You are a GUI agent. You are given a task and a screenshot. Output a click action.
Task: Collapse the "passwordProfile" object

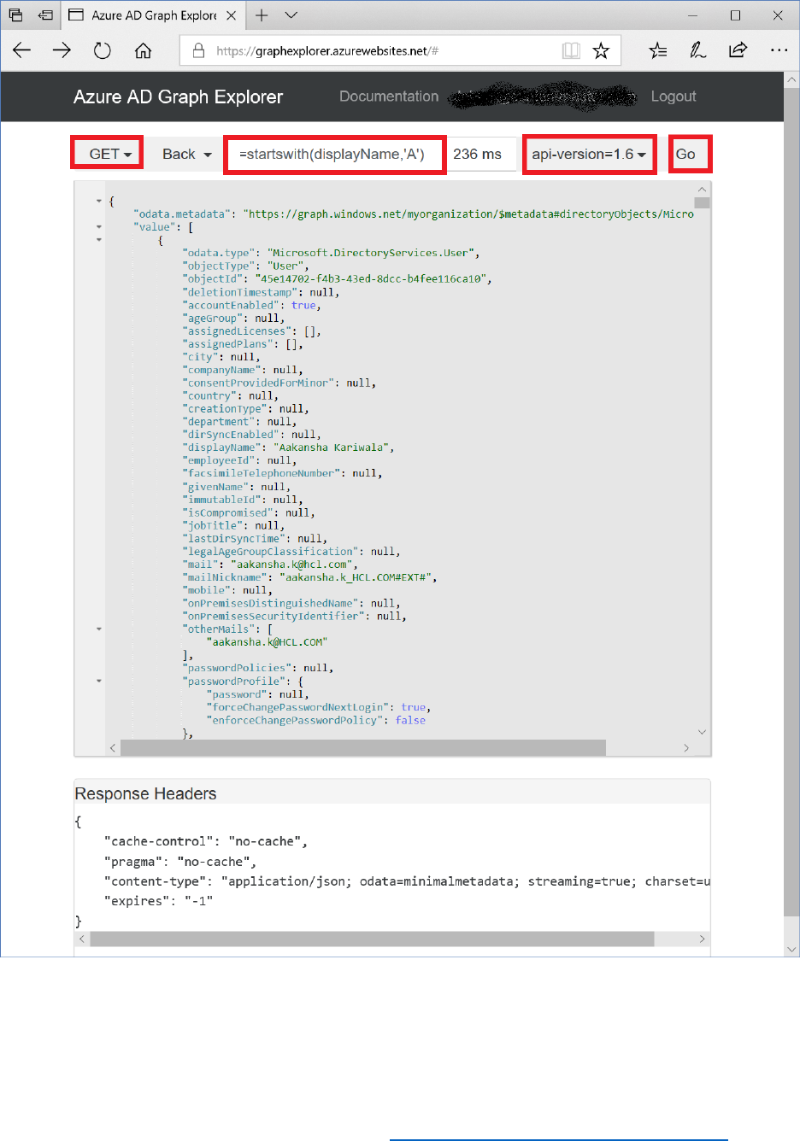click(x=99, y=682)
